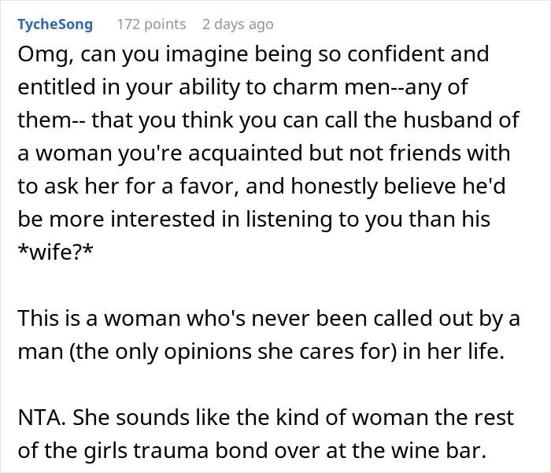Click the parenthetical 'the only opinions she cares for'
Image resolution: width=551 pixels, height=473 pixels.
233,352
